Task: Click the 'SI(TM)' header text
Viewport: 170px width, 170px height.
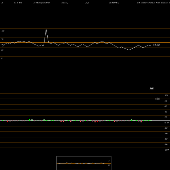Action: coord(65,3)
